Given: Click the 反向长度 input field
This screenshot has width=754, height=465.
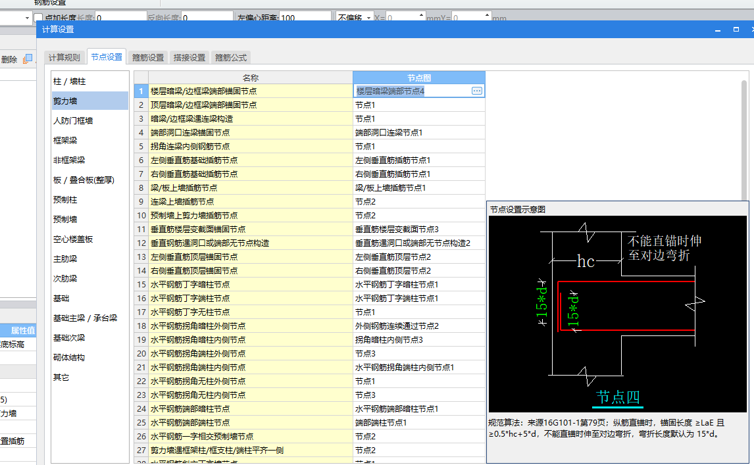Looking at the screenshot, I should (207, 17).
